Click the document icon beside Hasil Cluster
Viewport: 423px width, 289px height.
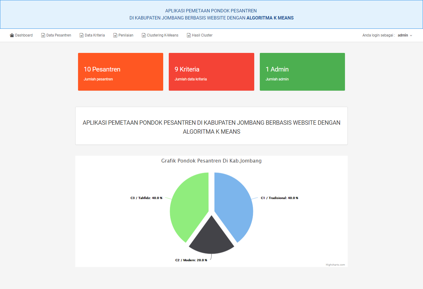189,35
